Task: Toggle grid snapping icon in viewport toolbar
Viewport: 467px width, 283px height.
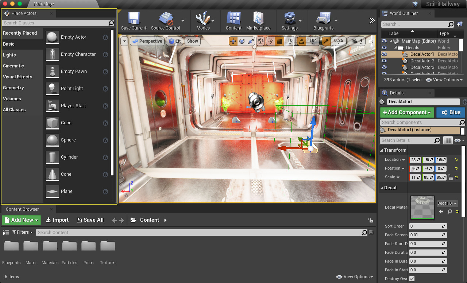Action: 279,41
